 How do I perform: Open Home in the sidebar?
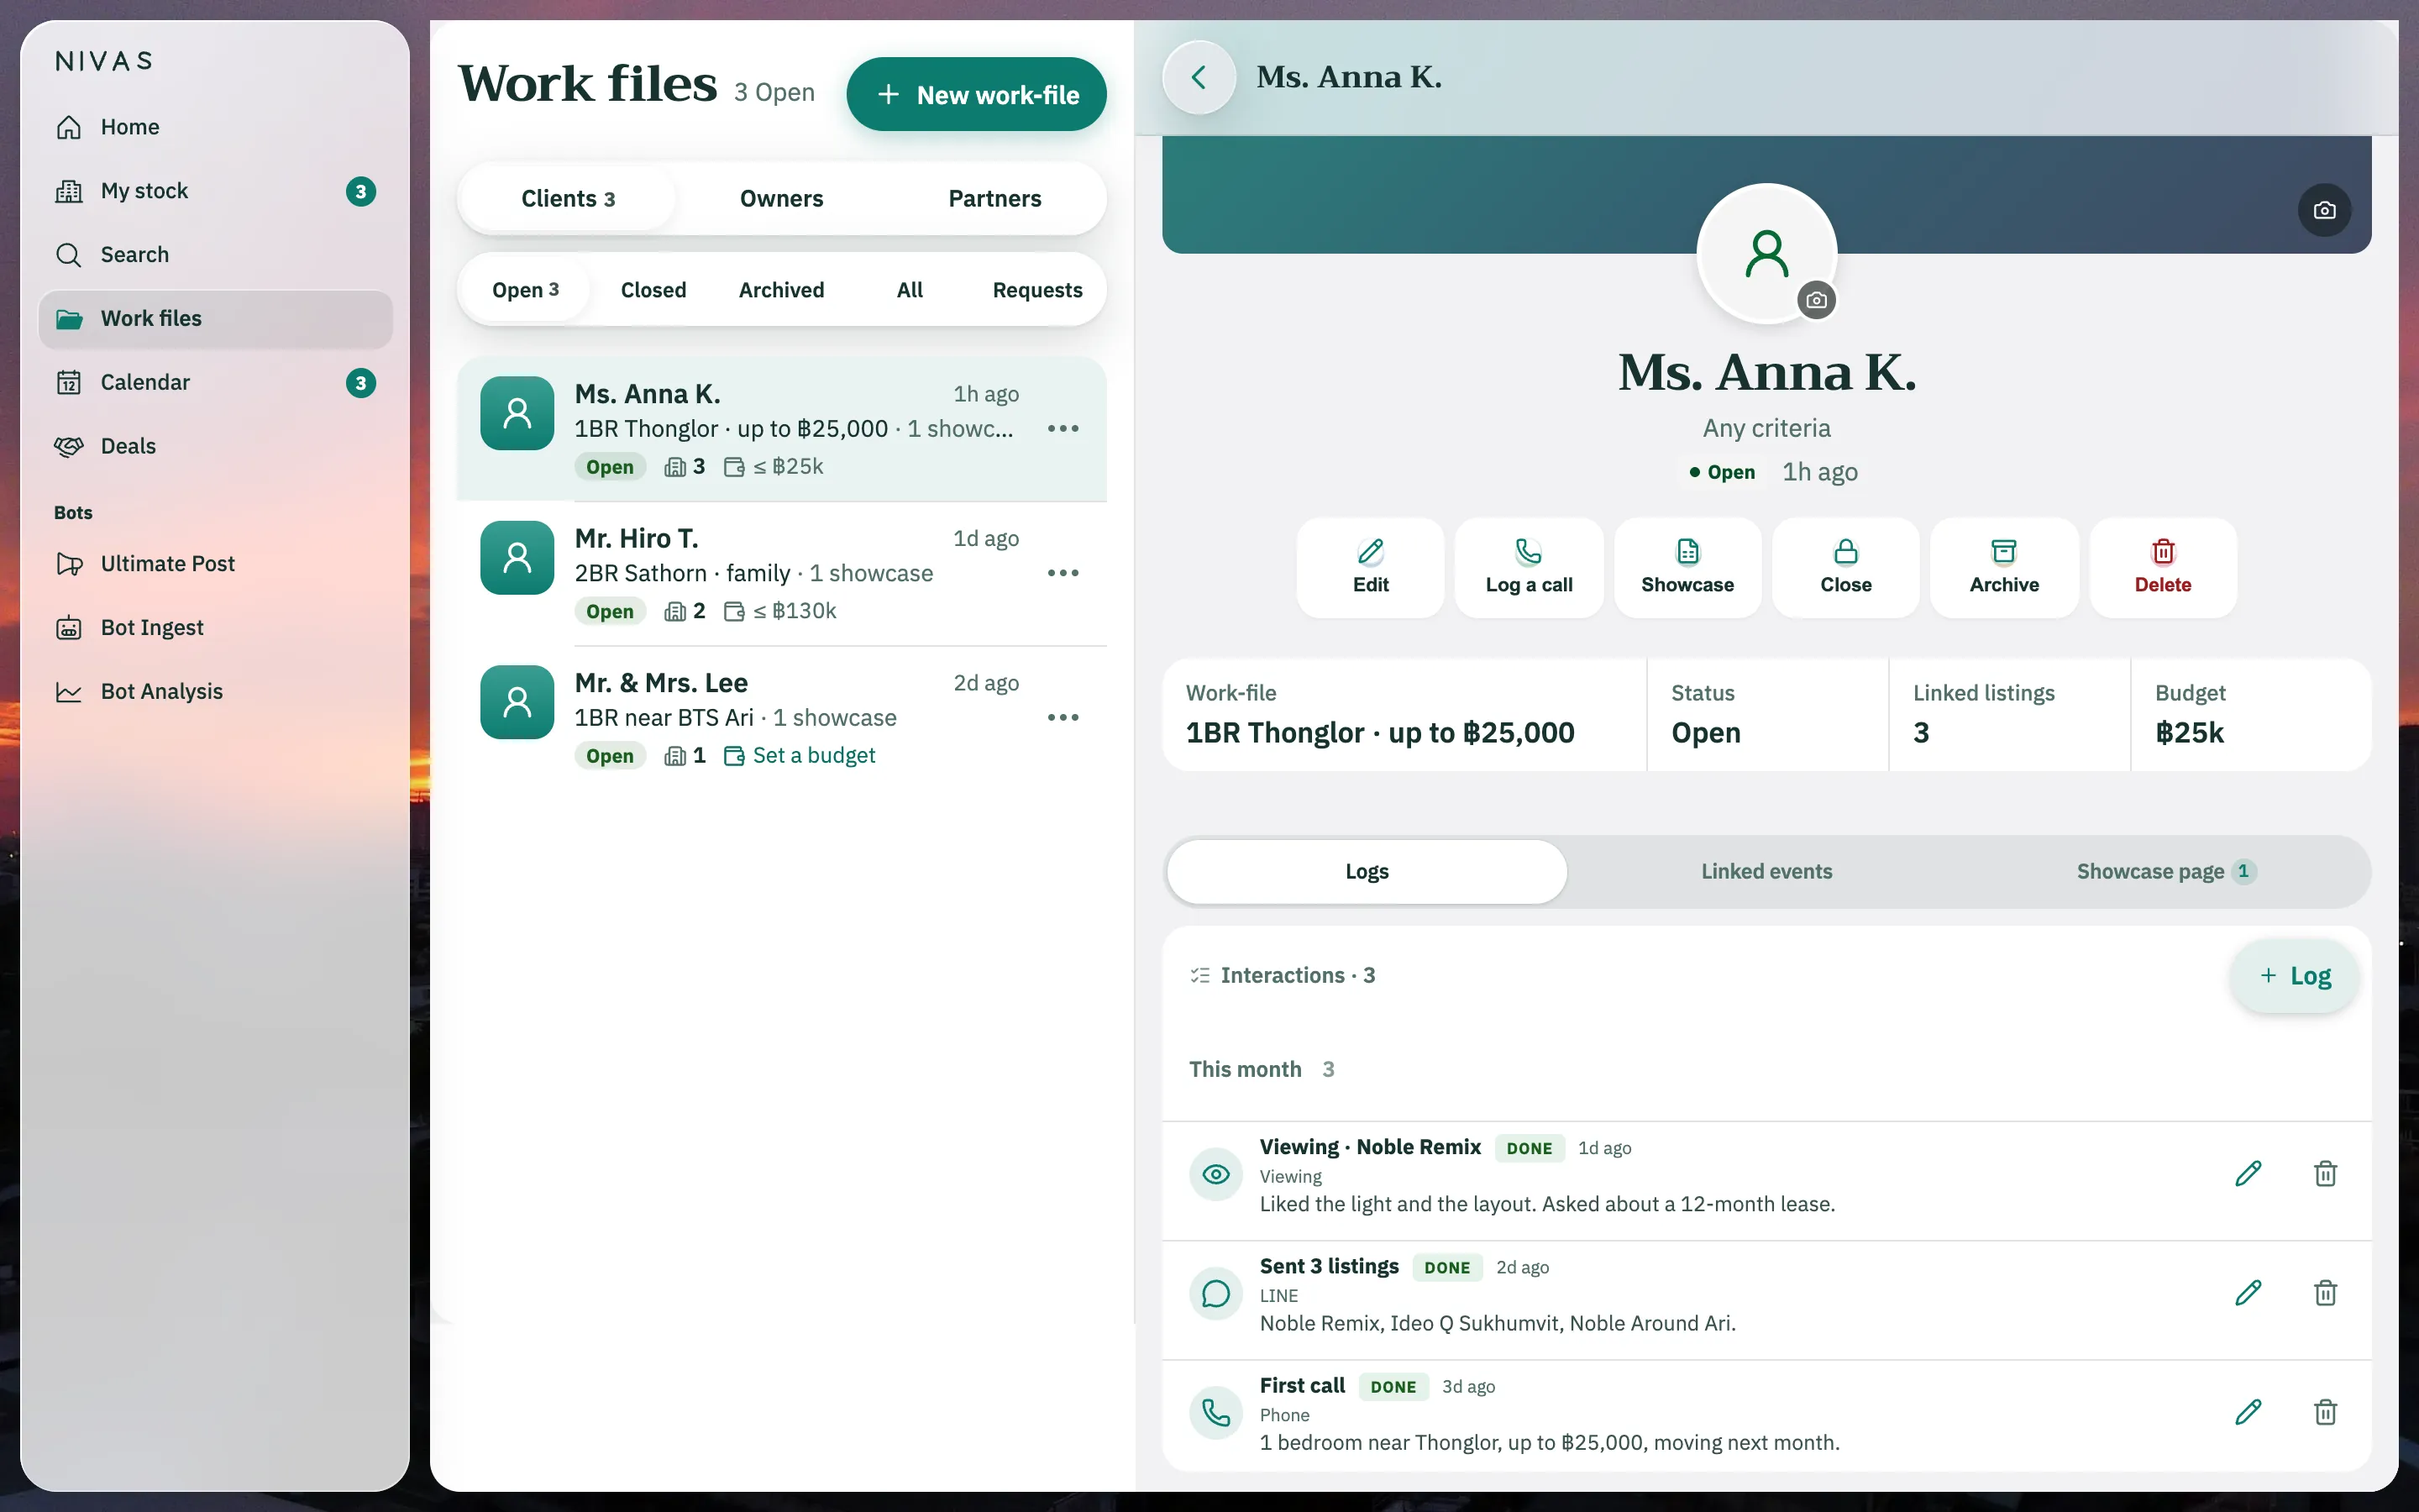click(x=215, y=127)
